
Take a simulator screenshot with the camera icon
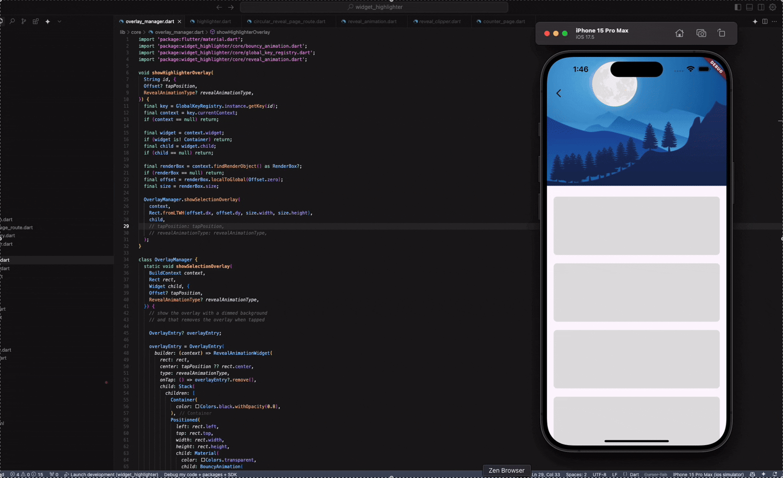(701, 33)
